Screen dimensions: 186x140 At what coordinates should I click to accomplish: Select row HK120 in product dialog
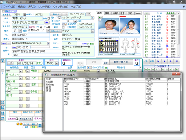coord(122,92)
